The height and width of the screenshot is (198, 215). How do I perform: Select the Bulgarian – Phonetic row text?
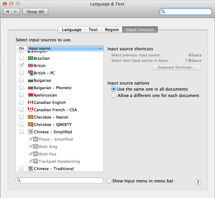coord(53,88)
